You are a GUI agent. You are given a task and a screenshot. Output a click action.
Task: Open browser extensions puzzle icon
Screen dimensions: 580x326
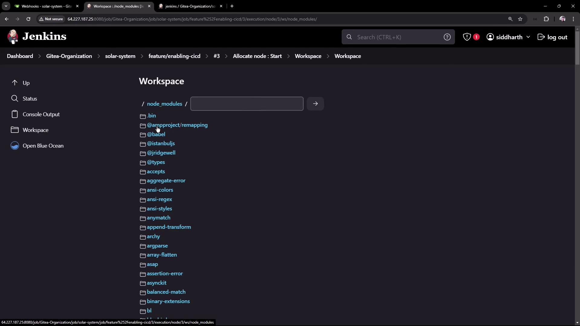(x=546, y=19)
